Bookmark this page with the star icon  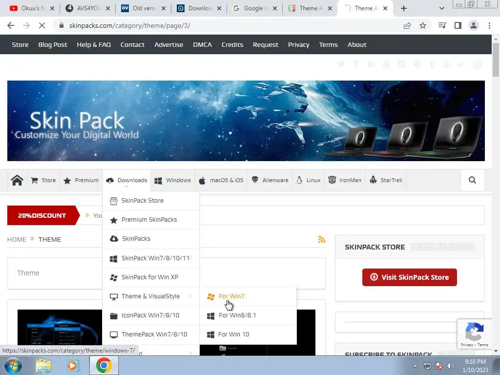423,25
